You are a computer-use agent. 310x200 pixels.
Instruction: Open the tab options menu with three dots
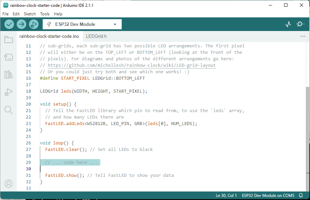pyautogui.click(x=303, y=36)
